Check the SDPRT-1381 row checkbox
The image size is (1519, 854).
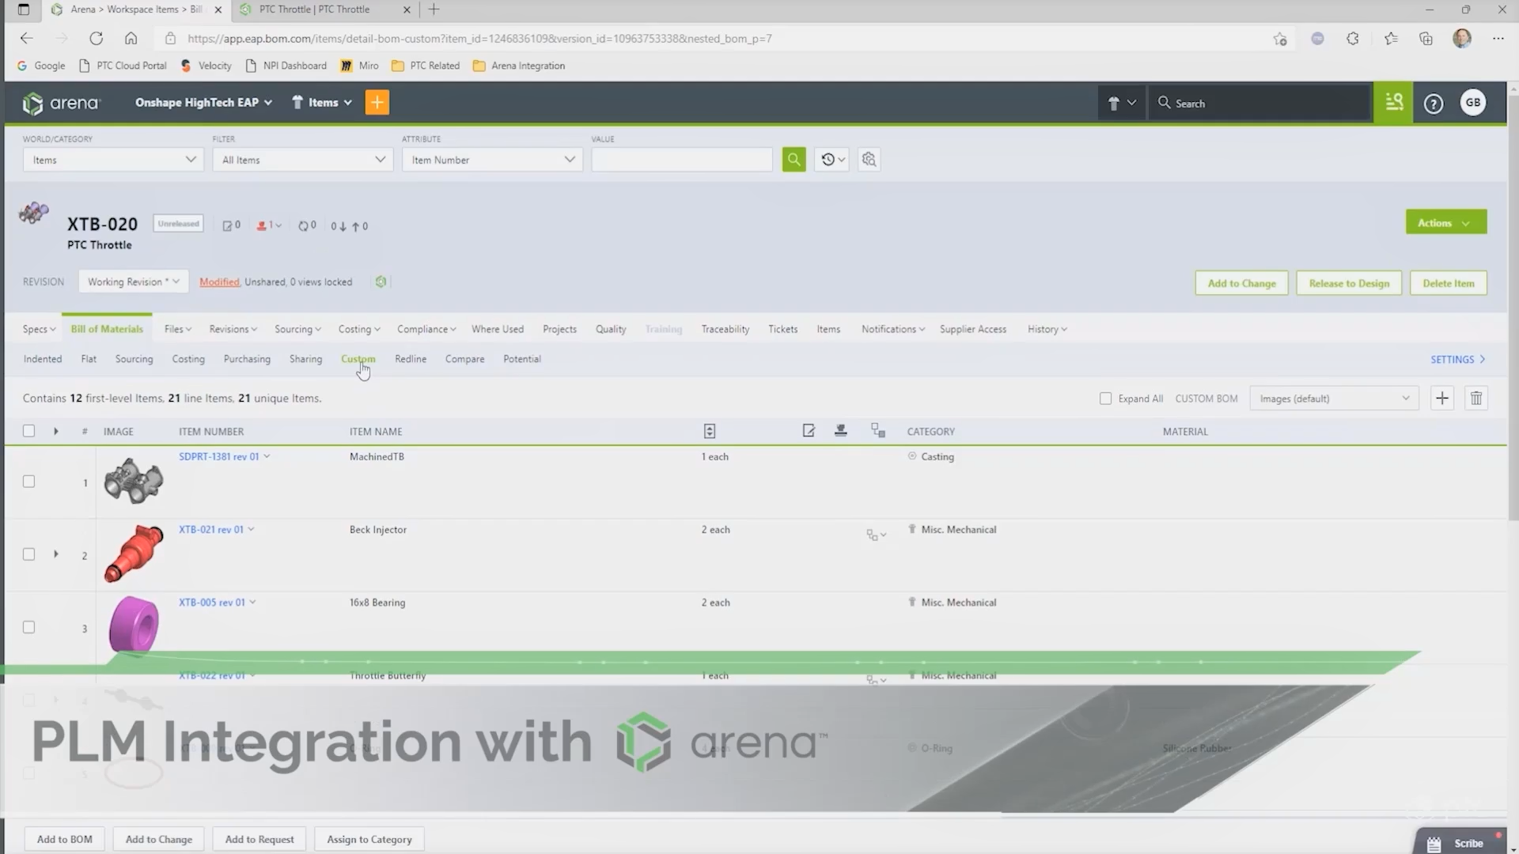(x=28, y=482)
